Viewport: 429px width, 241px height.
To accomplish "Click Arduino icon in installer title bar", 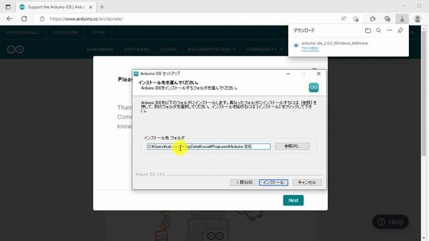I will click(x=136, y=74).
